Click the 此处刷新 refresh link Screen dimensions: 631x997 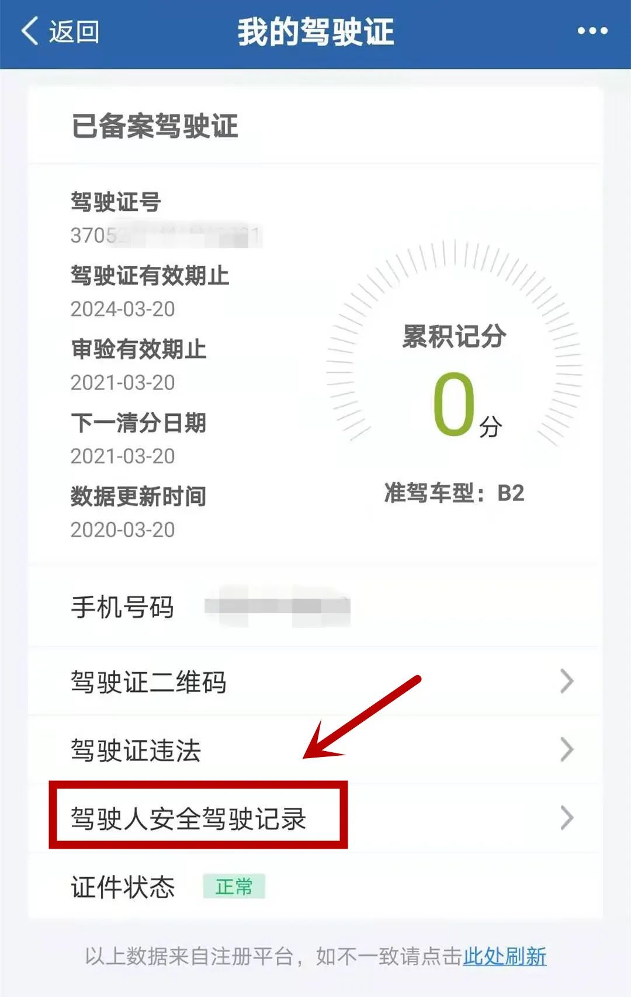click(505, 957)
